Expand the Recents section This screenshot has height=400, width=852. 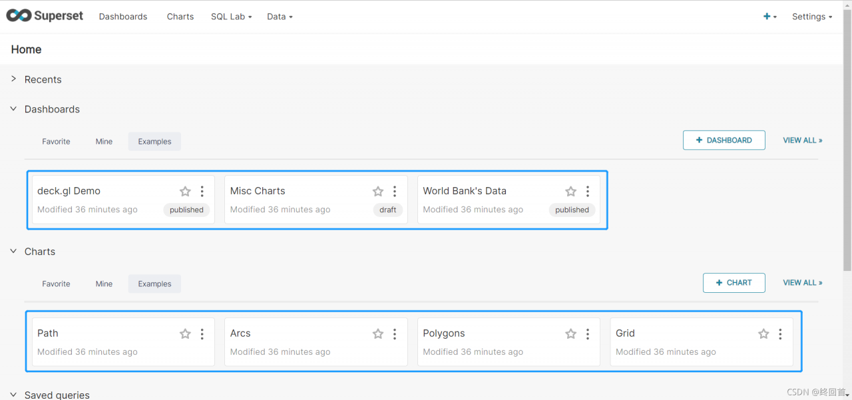[13, 79]
